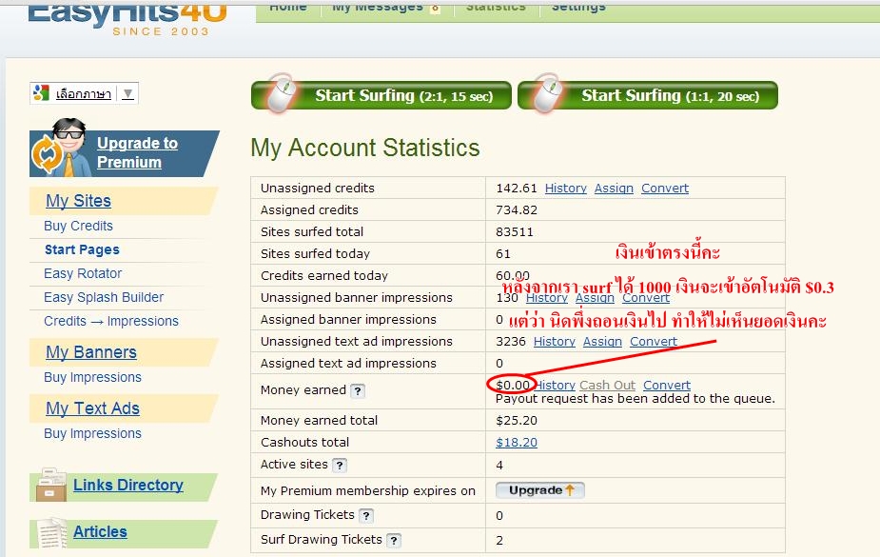Select the My Account Statistics heading
This screenshot has height=557, width=880.
point(365,148)
